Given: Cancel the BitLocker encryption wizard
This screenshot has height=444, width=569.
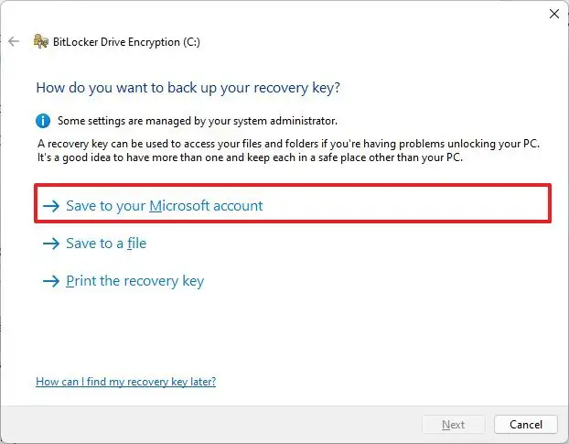Looking at the screenshot, I should [x=525, y=425].
